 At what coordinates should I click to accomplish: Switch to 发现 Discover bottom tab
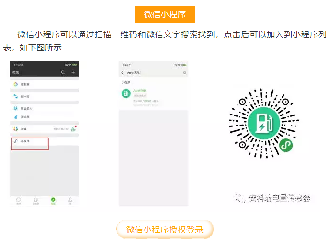53,201
